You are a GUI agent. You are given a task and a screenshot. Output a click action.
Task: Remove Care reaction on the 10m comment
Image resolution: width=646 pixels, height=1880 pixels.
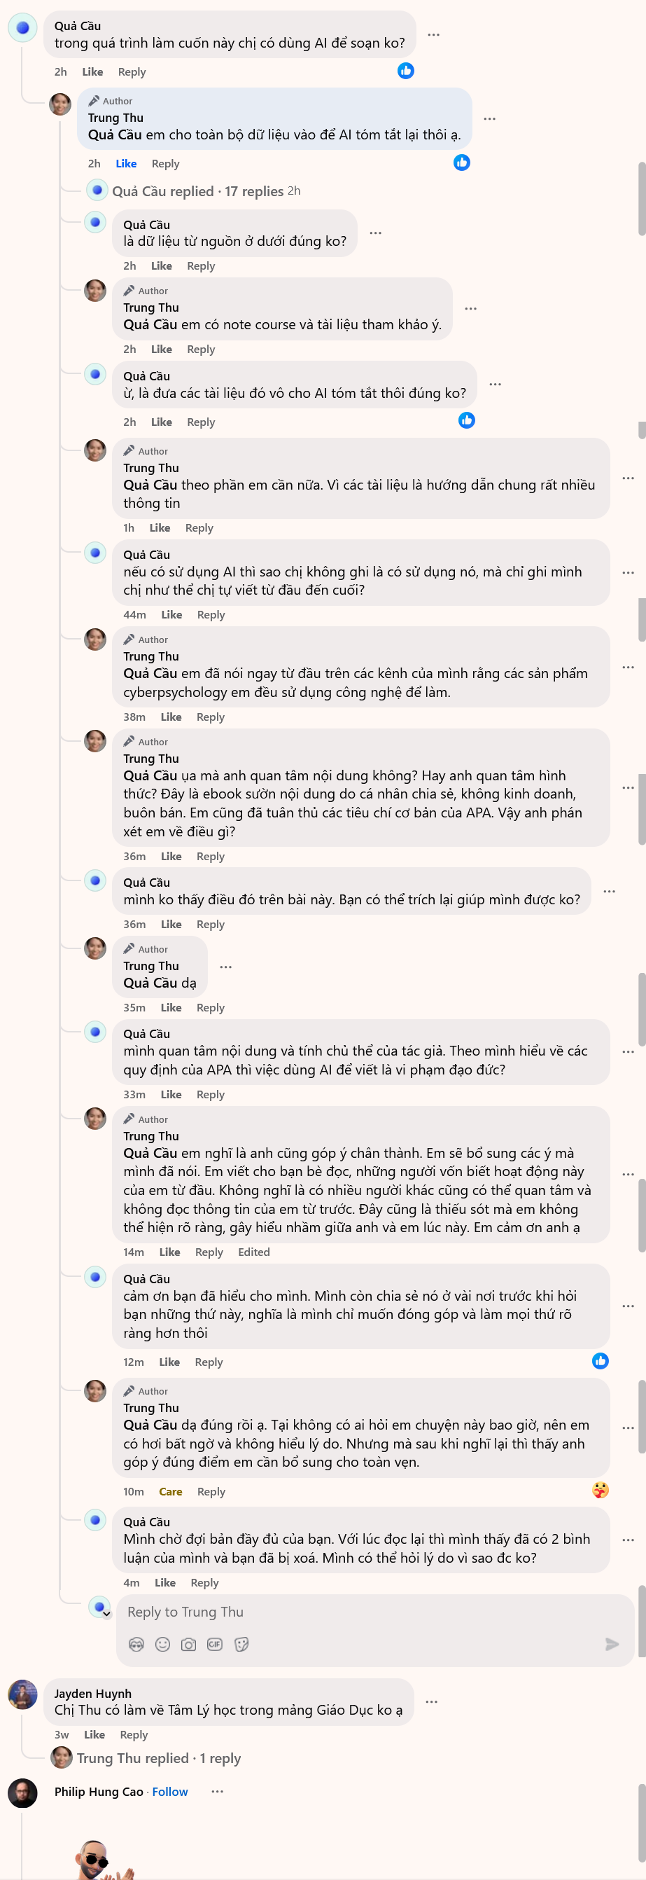tap(171, 1492)
